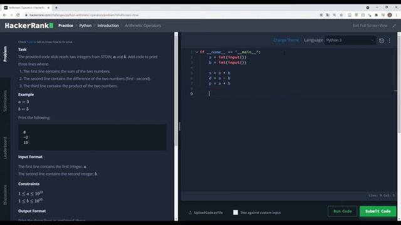
Task: Select the Arithmetic Operators browser tab
Action: [x=26, y=7]
